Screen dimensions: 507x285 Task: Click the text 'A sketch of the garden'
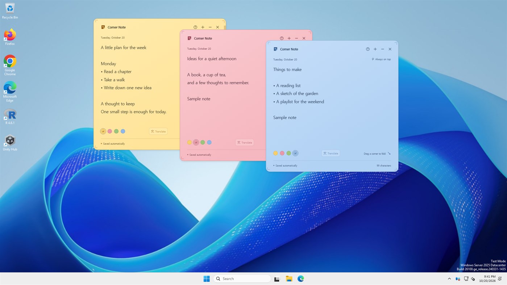(x=297, y=93)
